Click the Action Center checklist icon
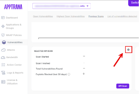 point(3,65)
